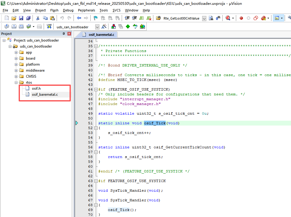
Task: Click the Download to flash LOAD icon
Action: coord(49,27)
